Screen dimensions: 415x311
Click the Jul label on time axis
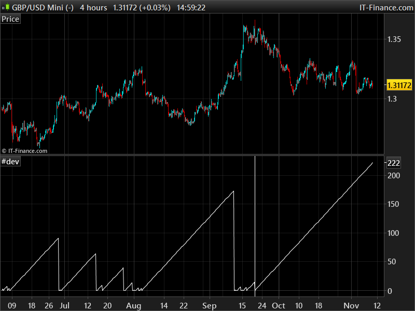point(64,306)
